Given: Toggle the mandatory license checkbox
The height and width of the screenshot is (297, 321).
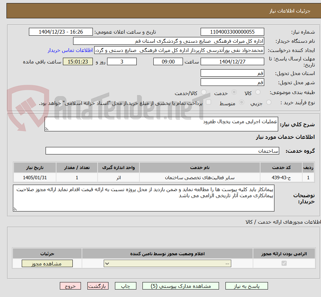Looking at the screenshot, I should [x=284, y=263].
